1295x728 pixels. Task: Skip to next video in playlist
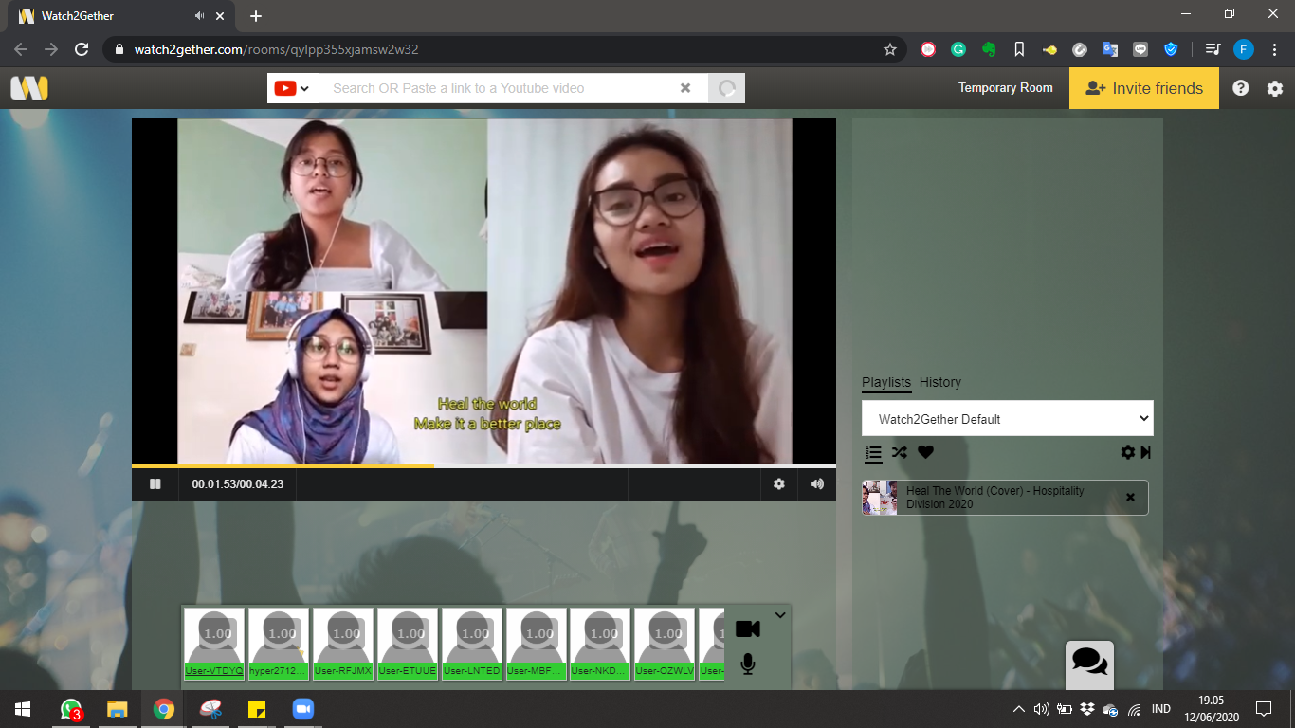click(1146, 452)
